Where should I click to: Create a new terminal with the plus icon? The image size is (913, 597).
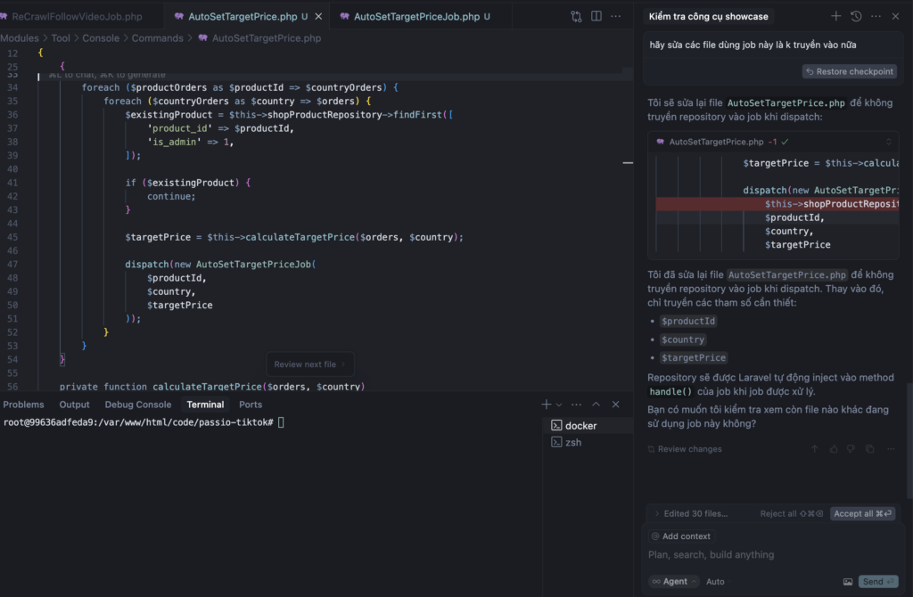[x=547, y=405]
